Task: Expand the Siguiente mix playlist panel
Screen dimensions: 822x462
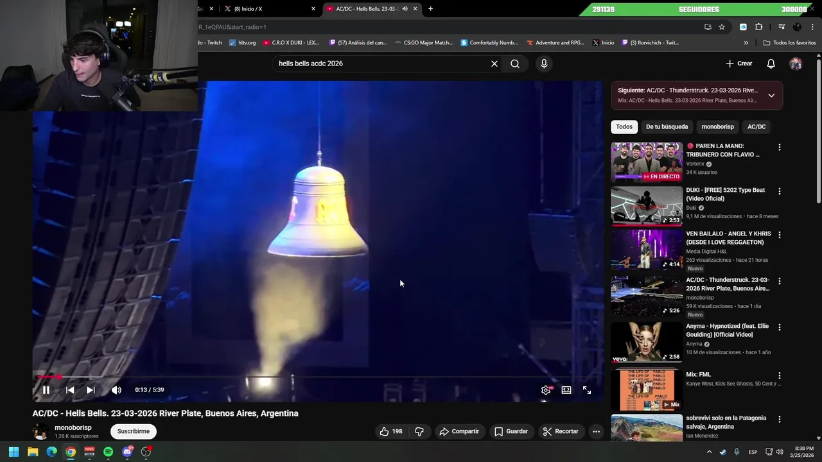Action: [x=771, y=96]
